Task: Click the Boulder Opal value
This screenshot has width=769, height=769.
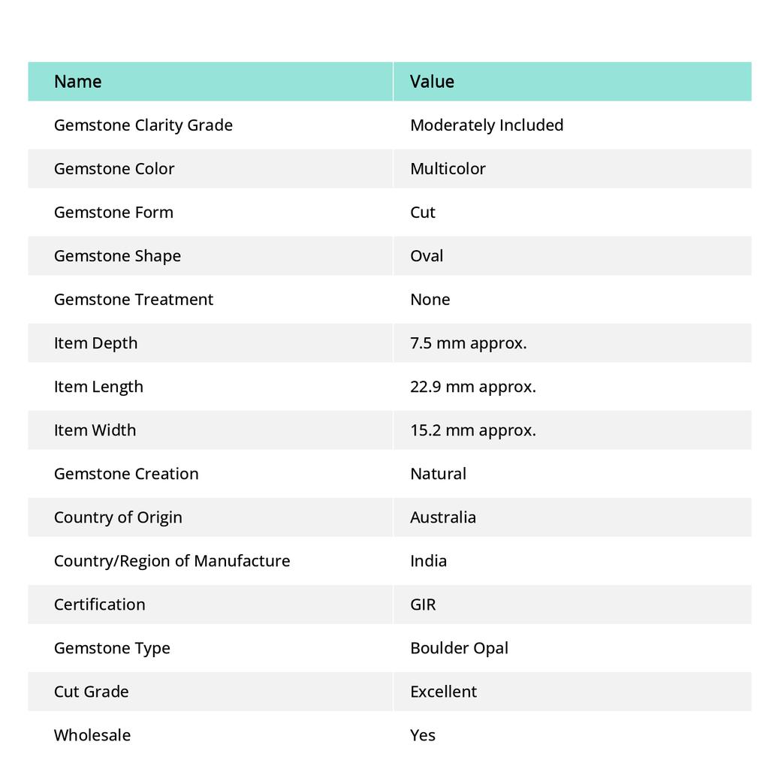Action: pyautogui.click(x=459, y=648)
